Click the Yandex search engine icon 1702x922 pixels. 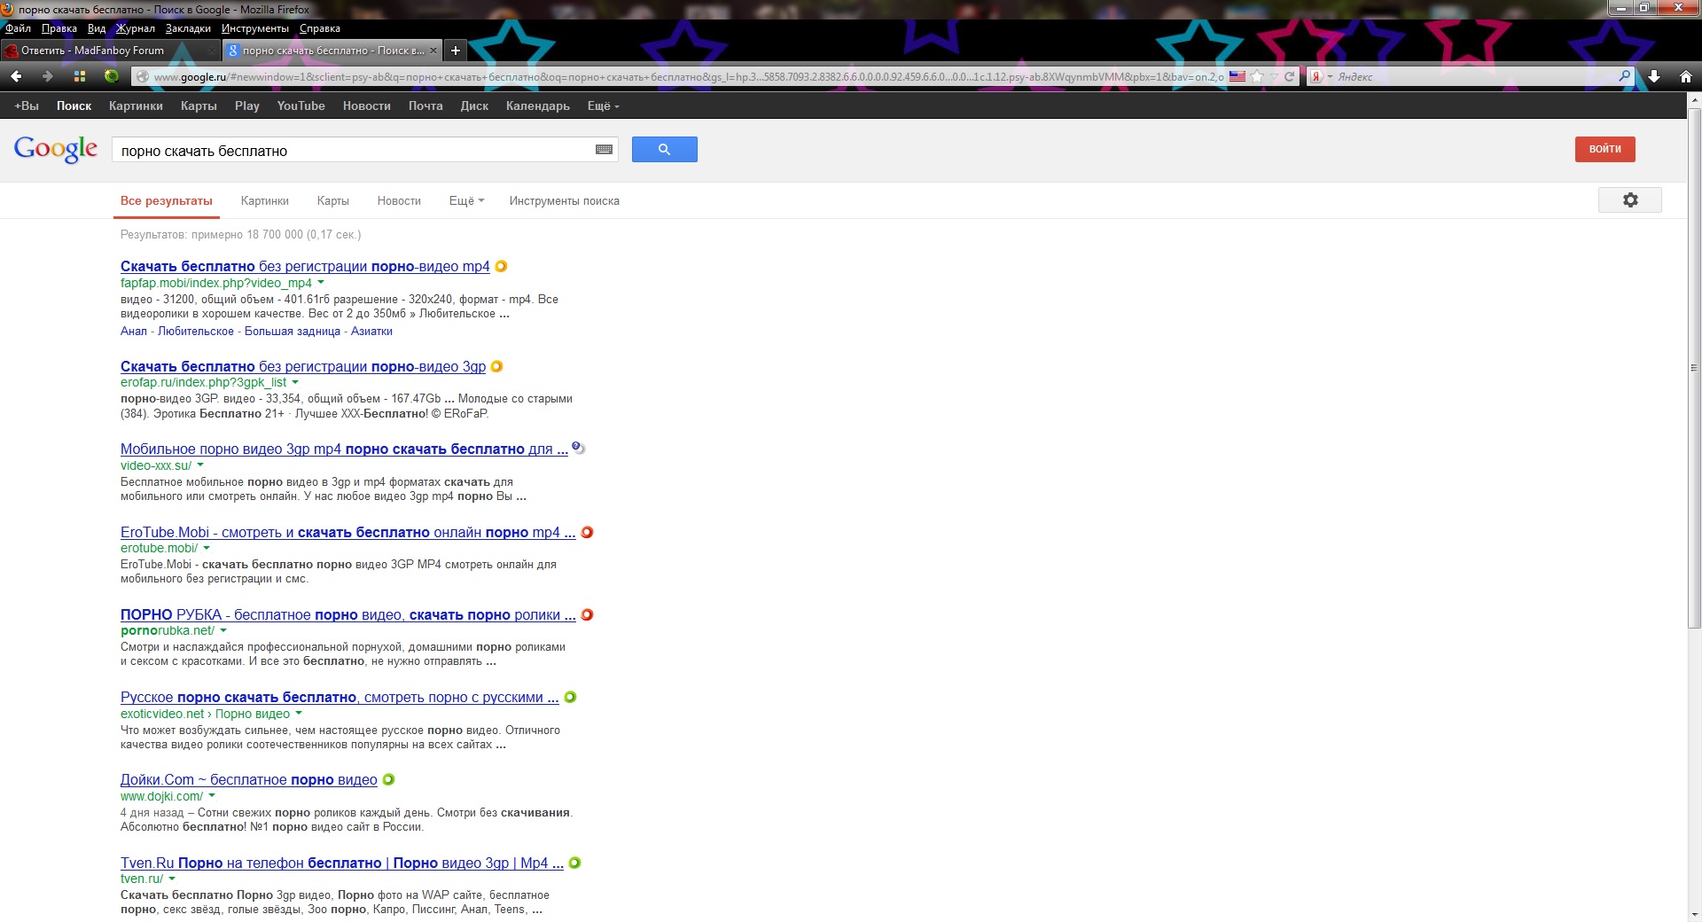point(1316,76)
